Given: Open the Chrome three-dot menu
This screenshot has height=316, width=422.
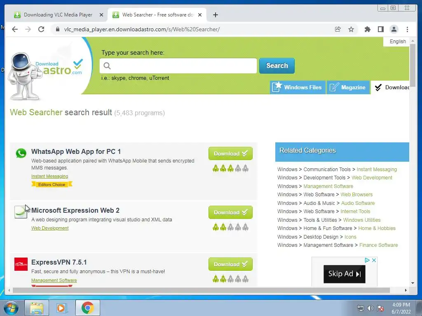Looking at the screenshot, I should 407,29.
